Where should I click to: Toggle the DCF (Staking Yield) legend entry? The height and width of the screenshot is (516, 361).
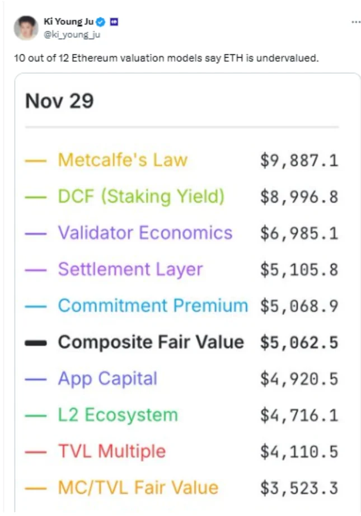pos(141,196)
